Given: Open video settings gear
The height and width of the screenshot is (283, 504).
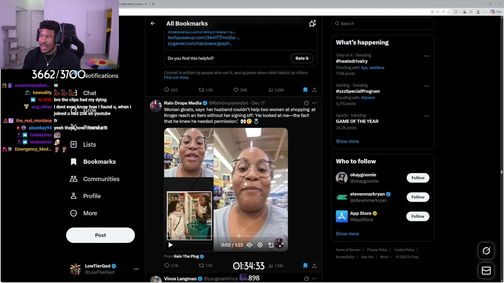Looking at the screenshot, I should point(260,245).
